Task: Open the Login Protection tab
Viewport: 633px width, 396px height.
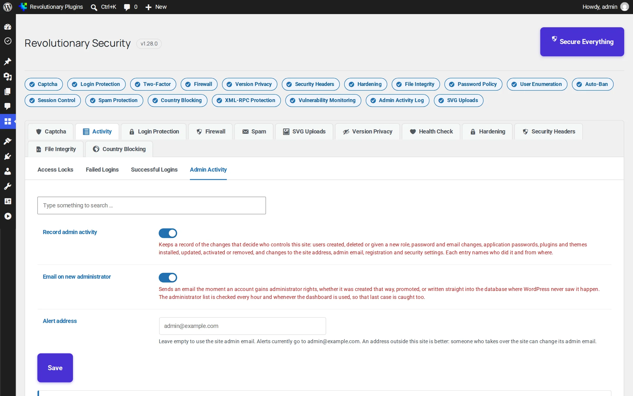Action: (154, 131)
